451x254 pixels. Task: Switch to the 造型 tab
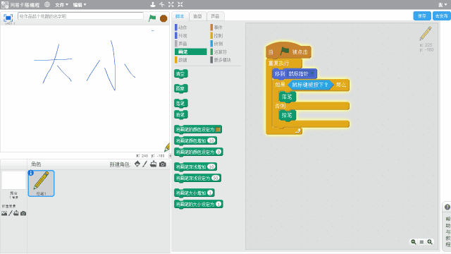[x=197, y=16]
